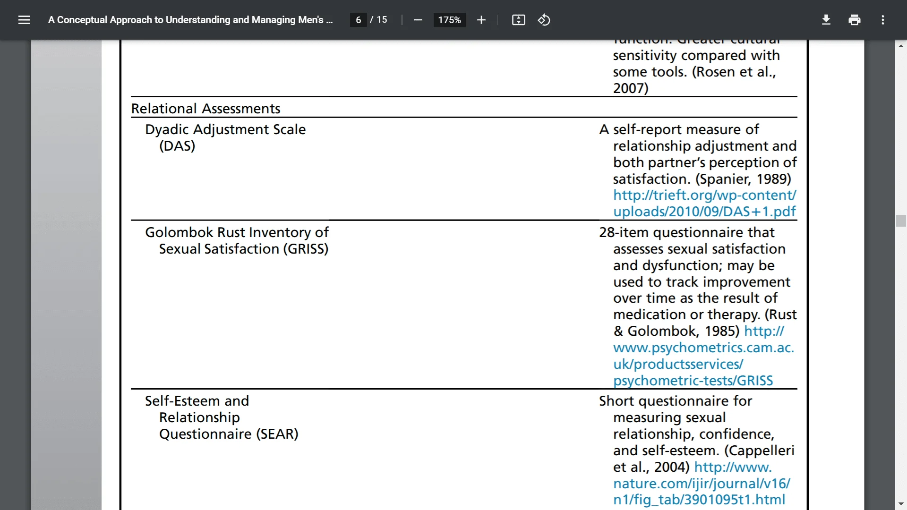Open the uk/productsservices/ link line
907x510 pixels.
pos(678,364)
